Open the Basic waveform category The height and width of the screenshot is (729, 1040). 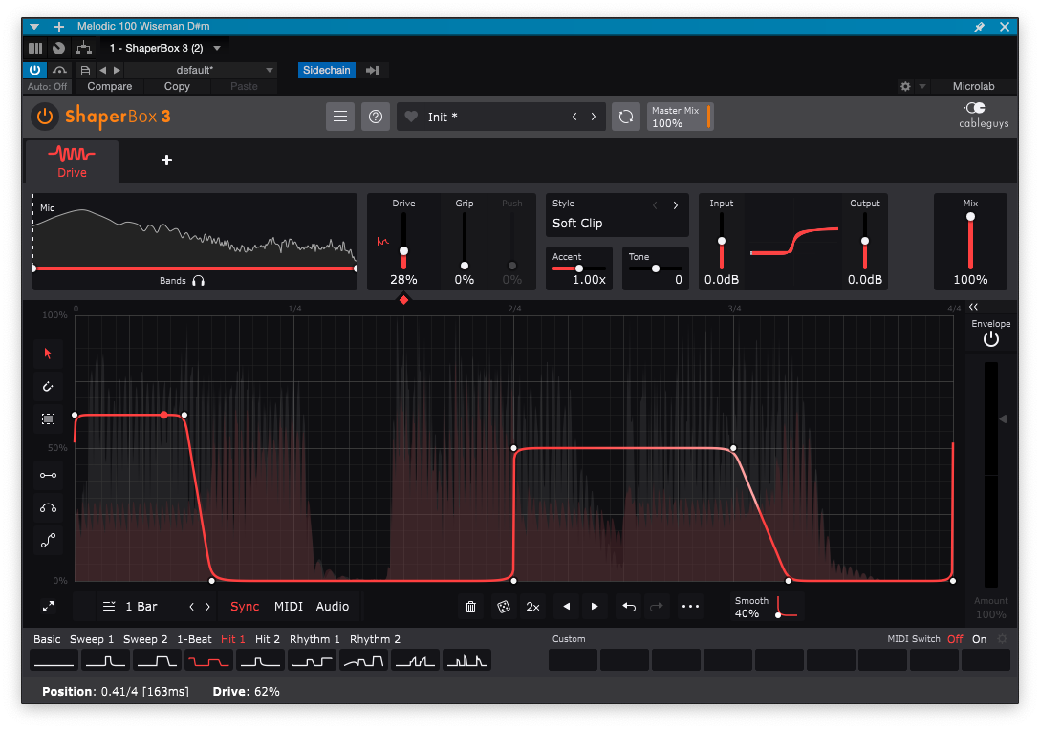pos(47,639)
